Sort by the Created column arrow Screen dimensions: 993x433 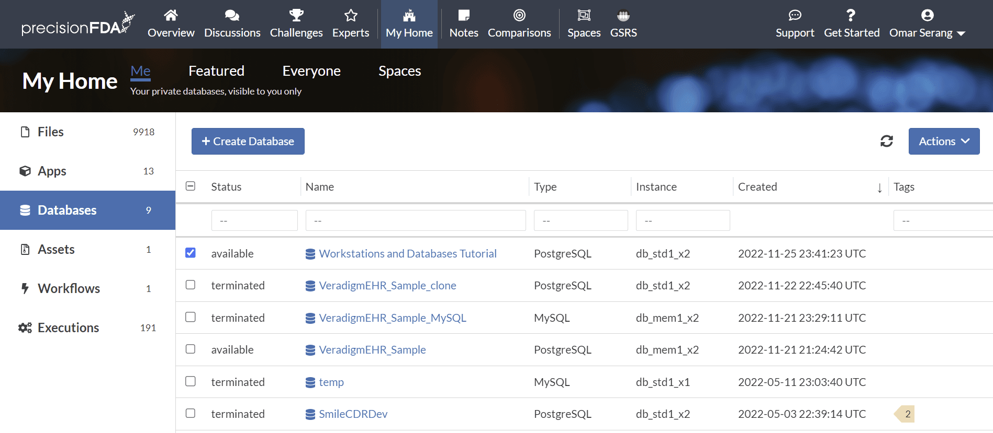[879, 188]
